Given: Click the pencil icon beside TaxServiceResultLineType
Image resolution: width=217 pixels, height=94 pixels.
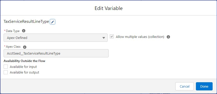Looking at the screenshot, I should [x=53, y=22].
